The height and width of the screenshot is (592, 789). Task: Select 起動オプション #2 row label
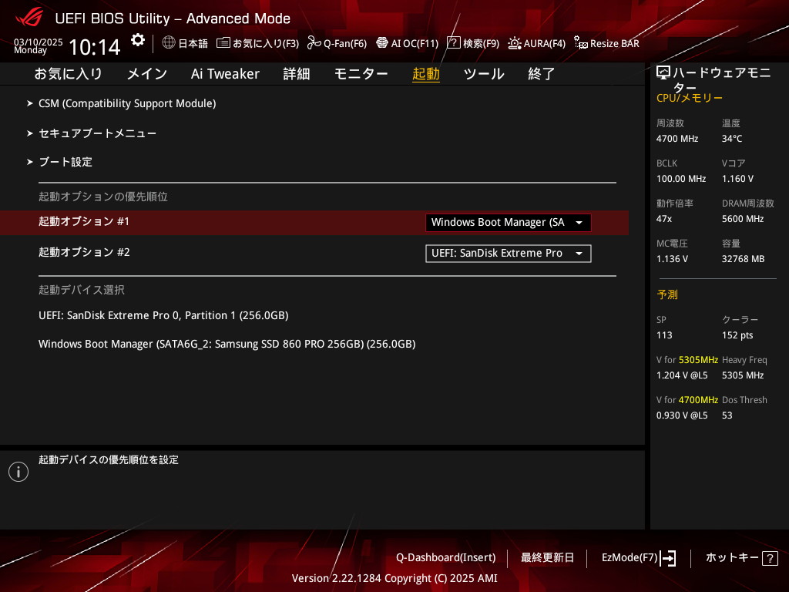pyautogui.click(x=84, y=252)
